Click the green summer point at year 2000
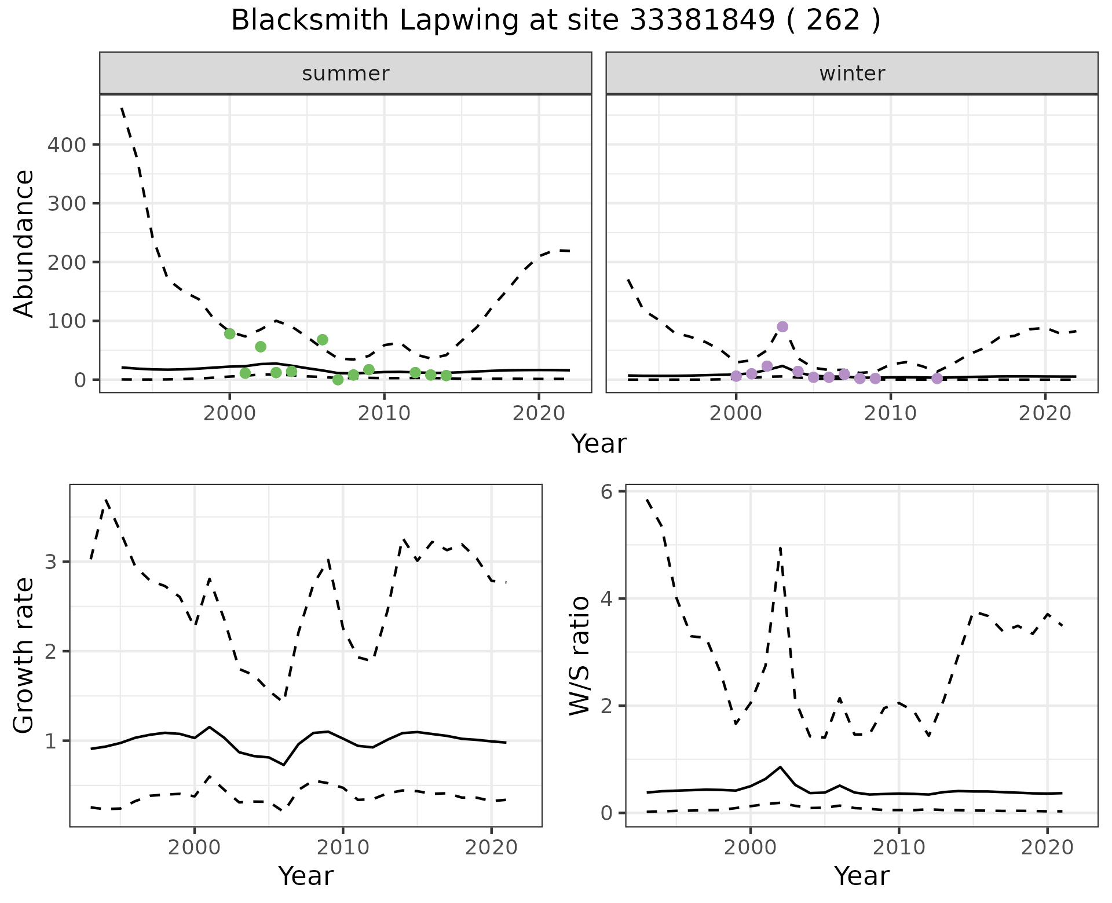This screenshot has width=1112, height=903. coord(229,334)
